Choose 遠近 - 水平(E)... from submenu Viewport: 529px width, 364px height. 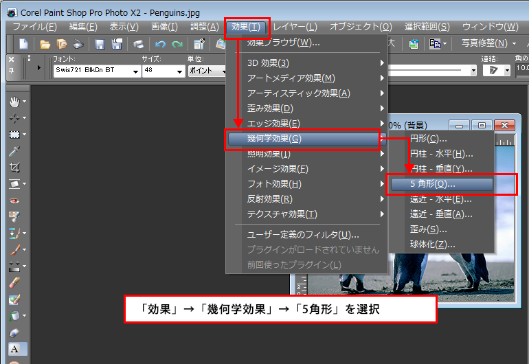pyautogui.click(x=442, y=199)
